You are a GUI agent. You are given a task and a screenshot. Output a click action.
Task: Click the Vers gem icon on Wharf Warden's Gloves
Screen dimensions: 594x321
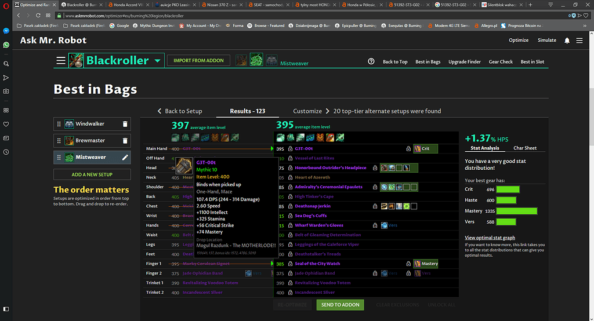[384, 225]
